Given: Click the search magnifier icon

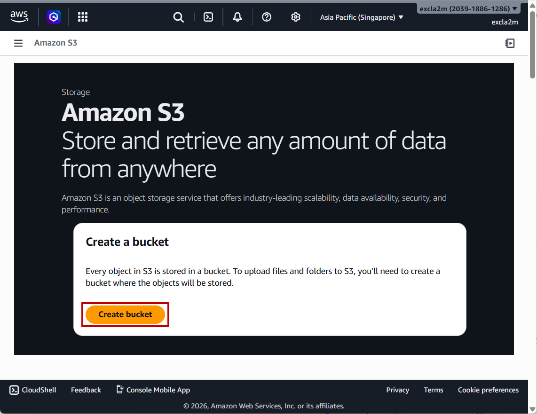Looking at the screenshot, I should click(x=178, y=17).
